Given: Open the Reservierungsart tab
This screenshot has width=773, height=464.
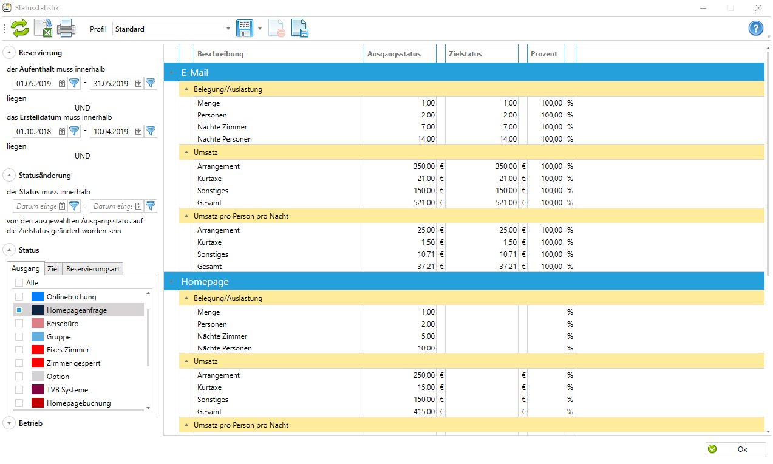Looking at the screenshot, I should pyautogui.click(x=93, y=269).
